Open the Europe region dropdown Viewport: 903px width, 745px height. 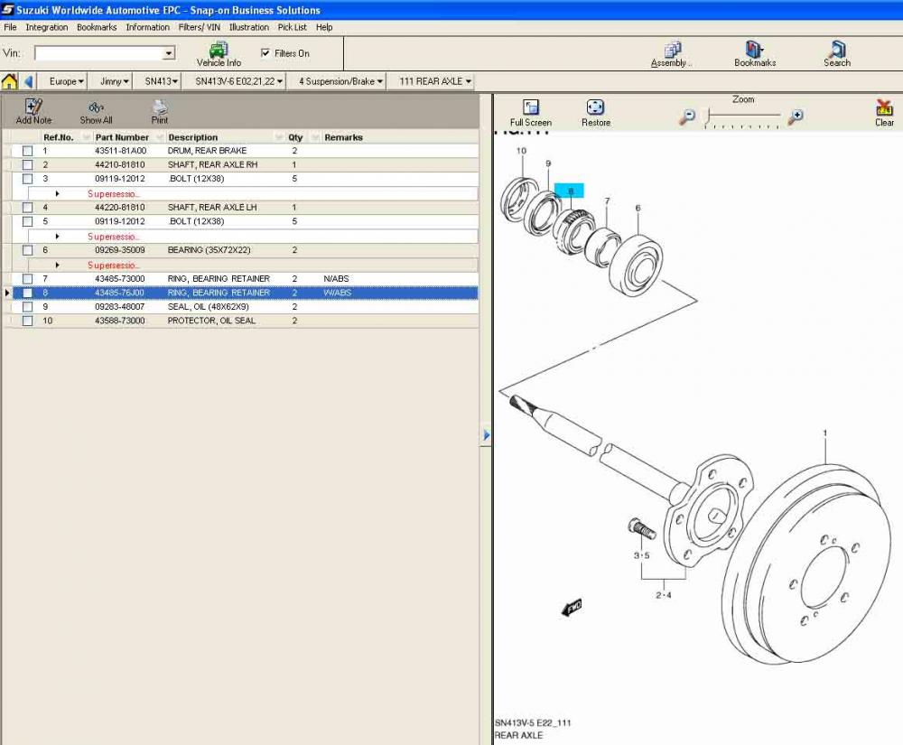tap(67, 81)
